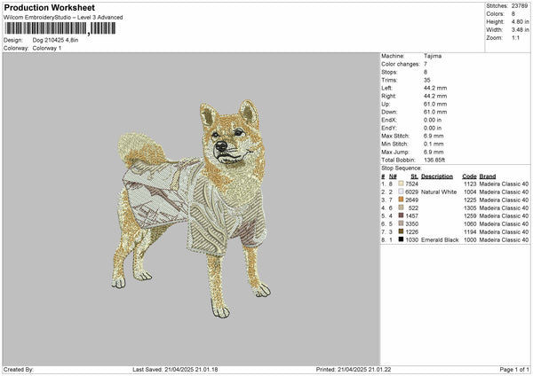This screenshot has height=376, width=533.
Task: Click thread code 1060
Action: pos(470,224)
